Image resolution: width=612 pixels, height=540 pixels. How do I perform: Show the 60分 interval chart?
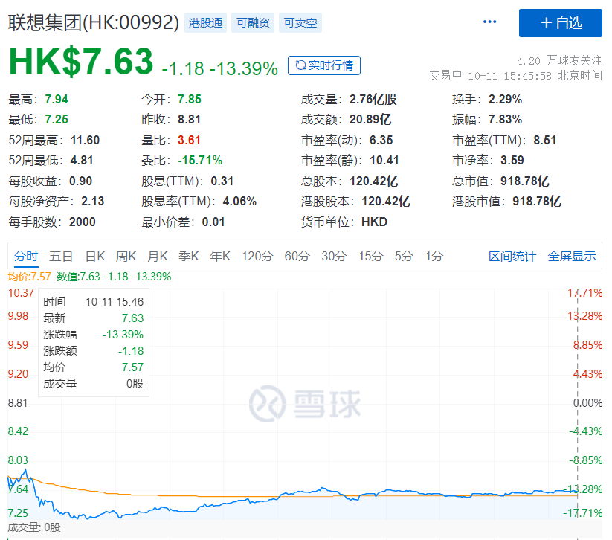click(297, 257)
